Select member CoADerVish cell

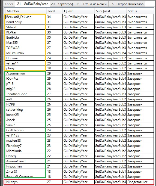25,130
